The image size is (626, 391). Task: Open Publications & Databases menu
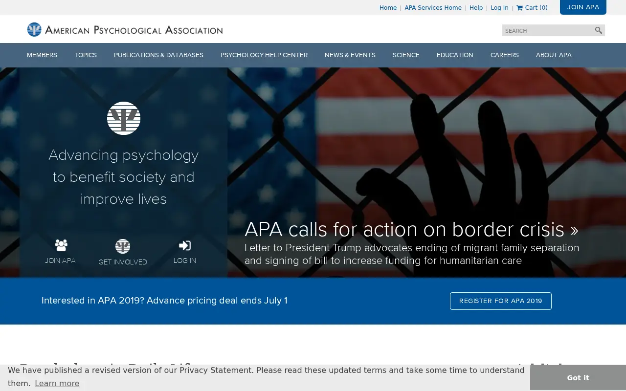158,55
